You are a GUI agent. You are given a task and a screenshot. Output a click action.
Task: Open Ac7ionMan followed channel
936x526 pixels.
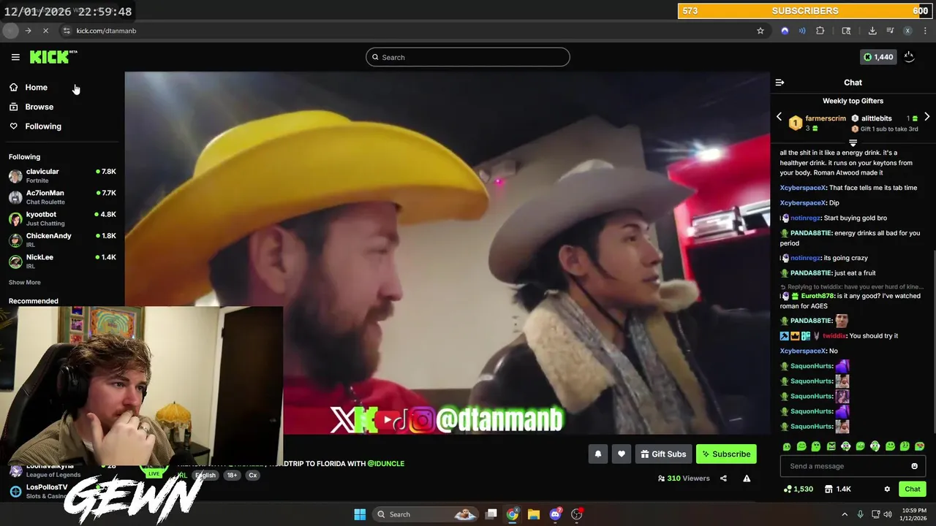tap(62, 197)
